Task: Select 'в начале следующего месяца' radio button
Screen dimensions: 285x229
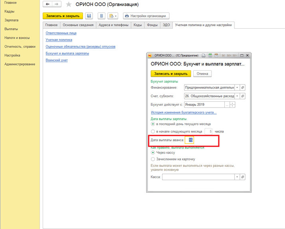Action: coord(153,131)
